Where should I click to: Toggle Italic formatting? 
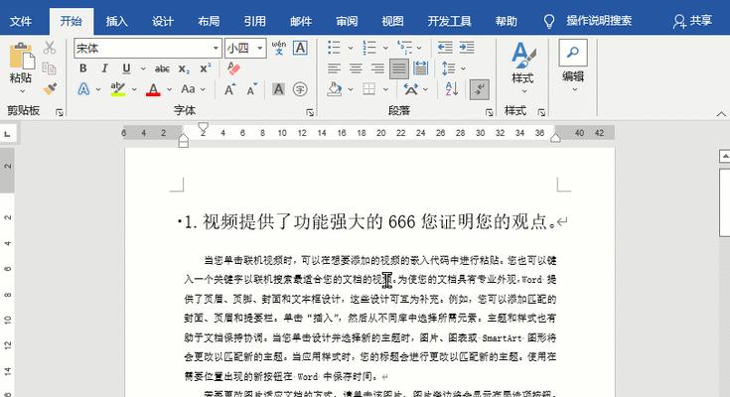(104, 68)
